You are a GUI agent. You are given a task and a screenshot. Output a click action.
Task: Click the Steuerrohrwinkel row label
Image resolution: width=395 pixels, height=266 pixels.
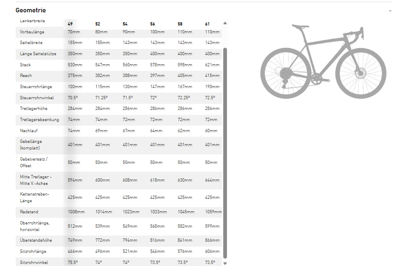click(x=36, y=98)
